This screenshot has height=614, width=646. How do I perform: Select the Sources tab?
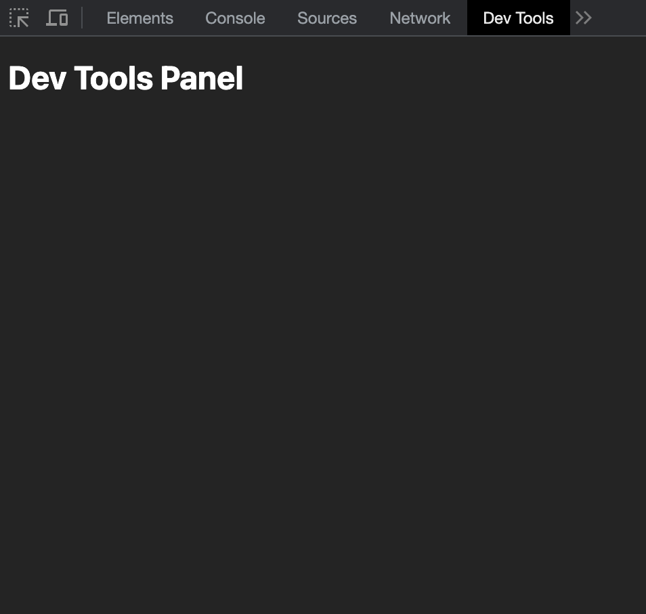click(327, 18)
